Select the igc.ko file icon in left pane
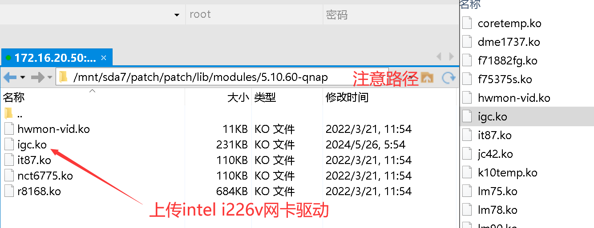Screen dimensions: 594x228 tap(9, 144)
